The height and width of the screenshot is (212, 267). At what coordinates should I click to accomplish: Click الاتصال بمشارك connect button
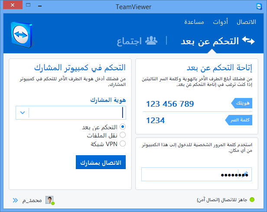point(101,162)
